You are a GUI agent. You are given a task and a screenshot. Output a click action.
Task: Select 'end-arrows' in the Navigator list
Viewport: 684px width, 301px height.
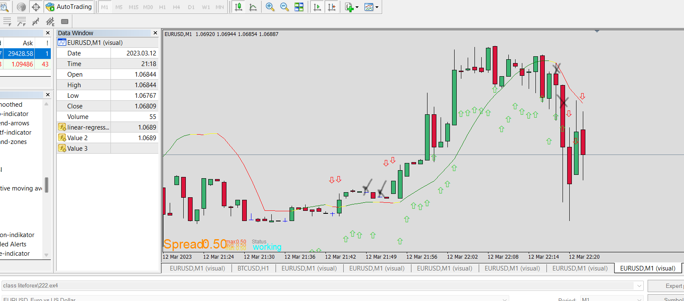[x=15, y=123]
